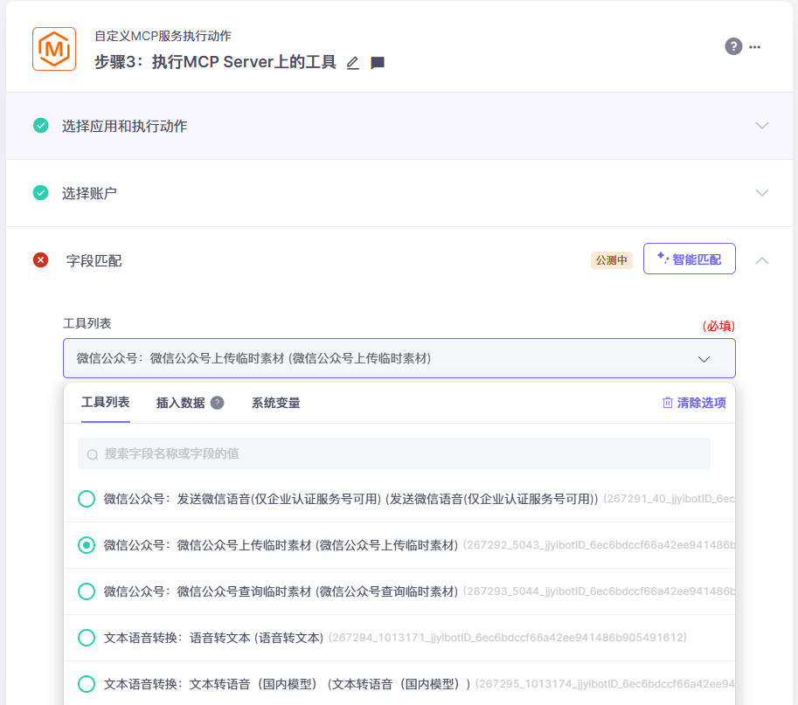This screenshot has height=705, width=798.
Task: Click green check icon beside 选择账户
Action: pyautogui.click(x=41, y=193)
